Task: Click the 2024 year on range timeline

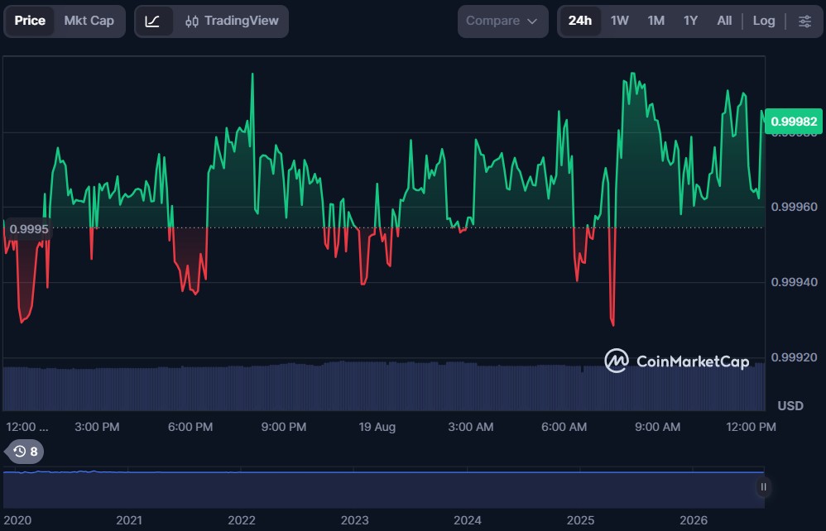Action: point(468,520)
